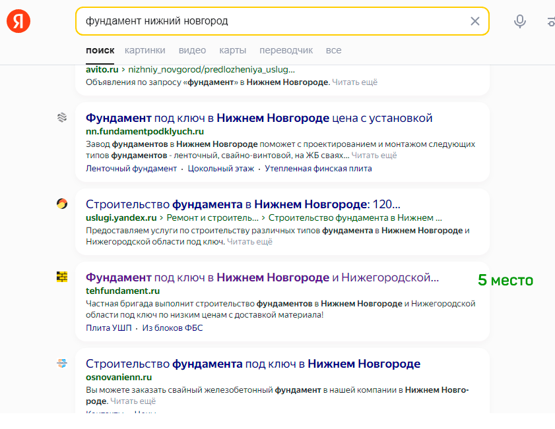
Task: Open tehfundament.ru result title link
Action: coord(262,277)
